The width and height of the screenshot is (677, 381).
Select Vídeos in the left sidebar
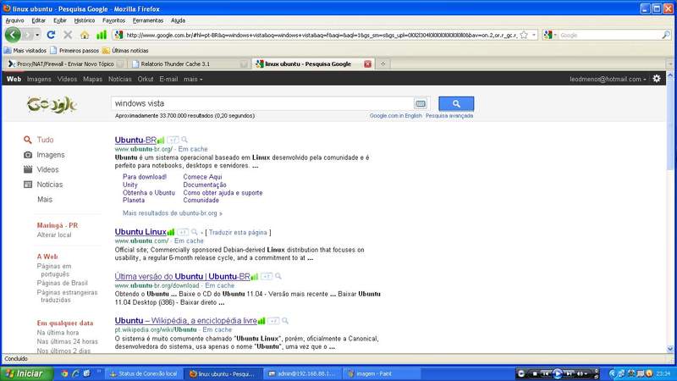[47, 169]
